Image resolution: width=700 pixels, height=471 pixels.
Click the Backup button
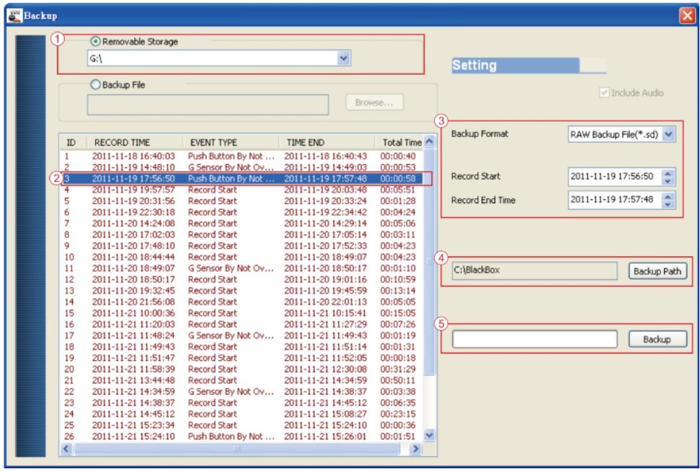pyautogui.click(x=657, y=339)
